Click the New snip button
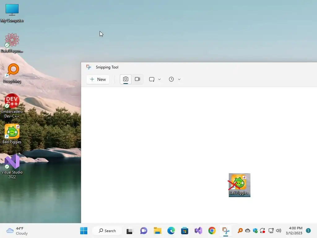Image resolution: width=317 pixels, height=238 pixels. click(x=98, y=79)
